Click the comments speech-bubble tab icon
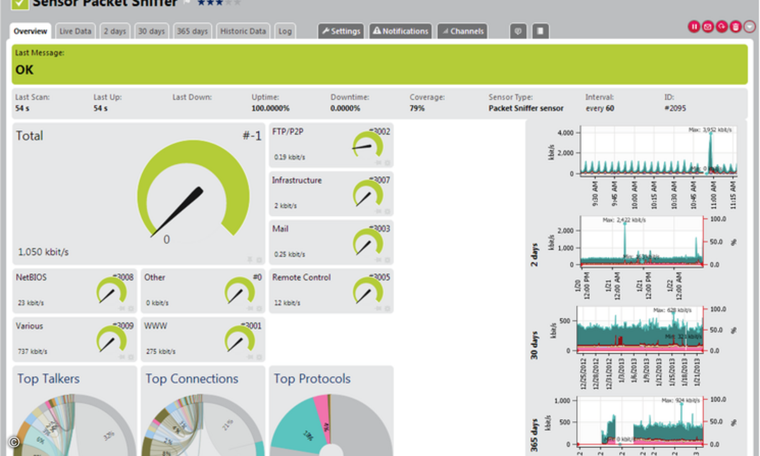The height and width of the screenshot is (456, 760). 518,31
